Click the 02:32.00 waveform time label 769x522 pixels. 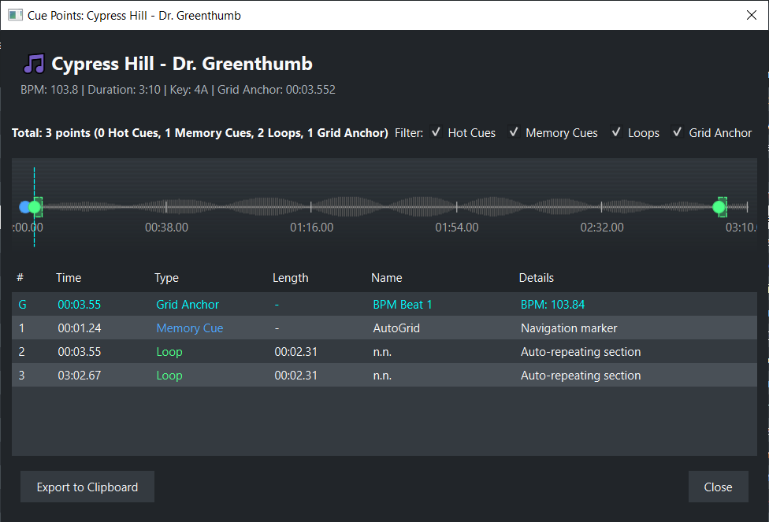602,228
